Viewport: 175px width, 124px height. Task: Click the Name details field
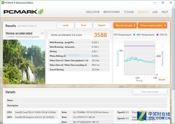[94, 100]
